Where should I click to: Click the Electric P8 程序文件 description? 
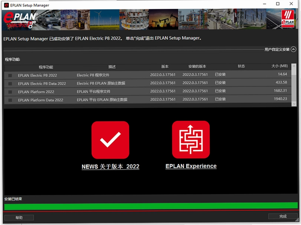[93, 75]
